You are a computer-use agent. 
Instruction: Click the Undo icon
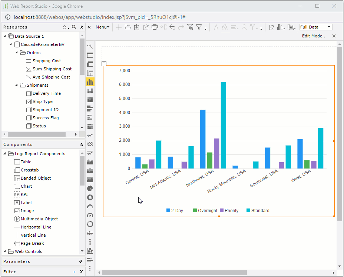pos(172,27)
